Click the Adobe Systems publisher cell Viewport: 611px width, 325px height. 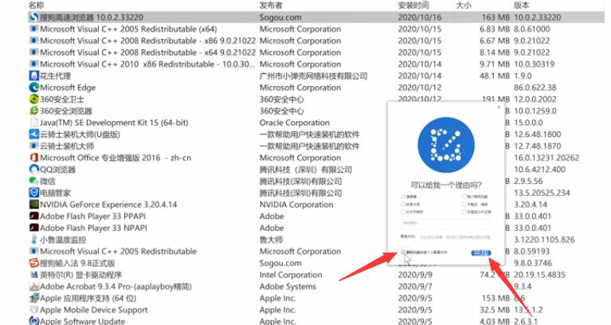(288, 287)
